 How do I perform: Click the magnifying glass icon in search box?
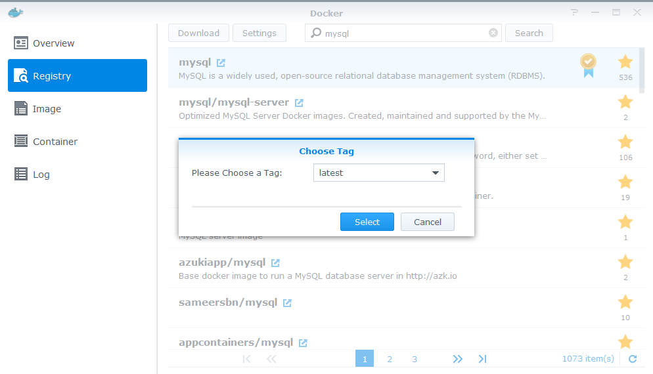tap(316, 32)
